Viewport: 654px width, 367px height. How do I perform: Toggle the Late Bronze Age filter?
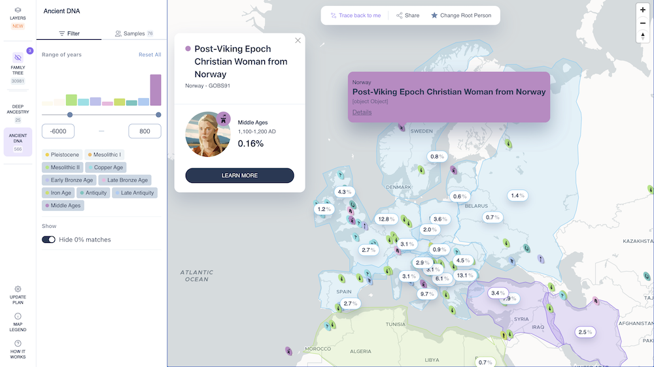125,180
